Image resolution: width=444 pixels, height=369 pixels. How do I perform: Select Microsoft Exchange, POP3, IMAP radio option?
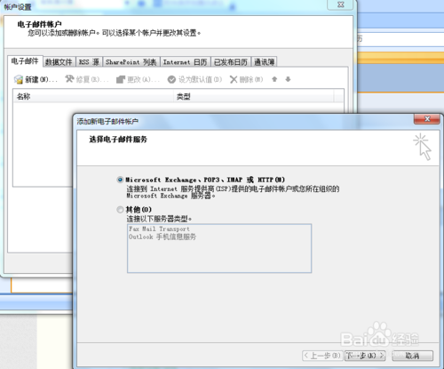120,180
